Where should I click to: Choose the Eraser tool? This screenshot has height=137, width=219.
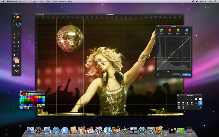point(15,38)
